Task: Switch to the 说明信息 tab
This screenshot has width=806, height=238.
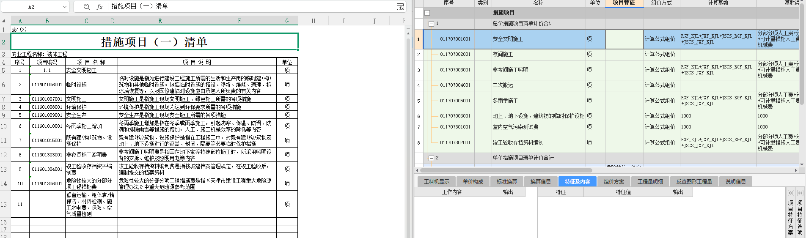Action: click(x=735, y=182)
